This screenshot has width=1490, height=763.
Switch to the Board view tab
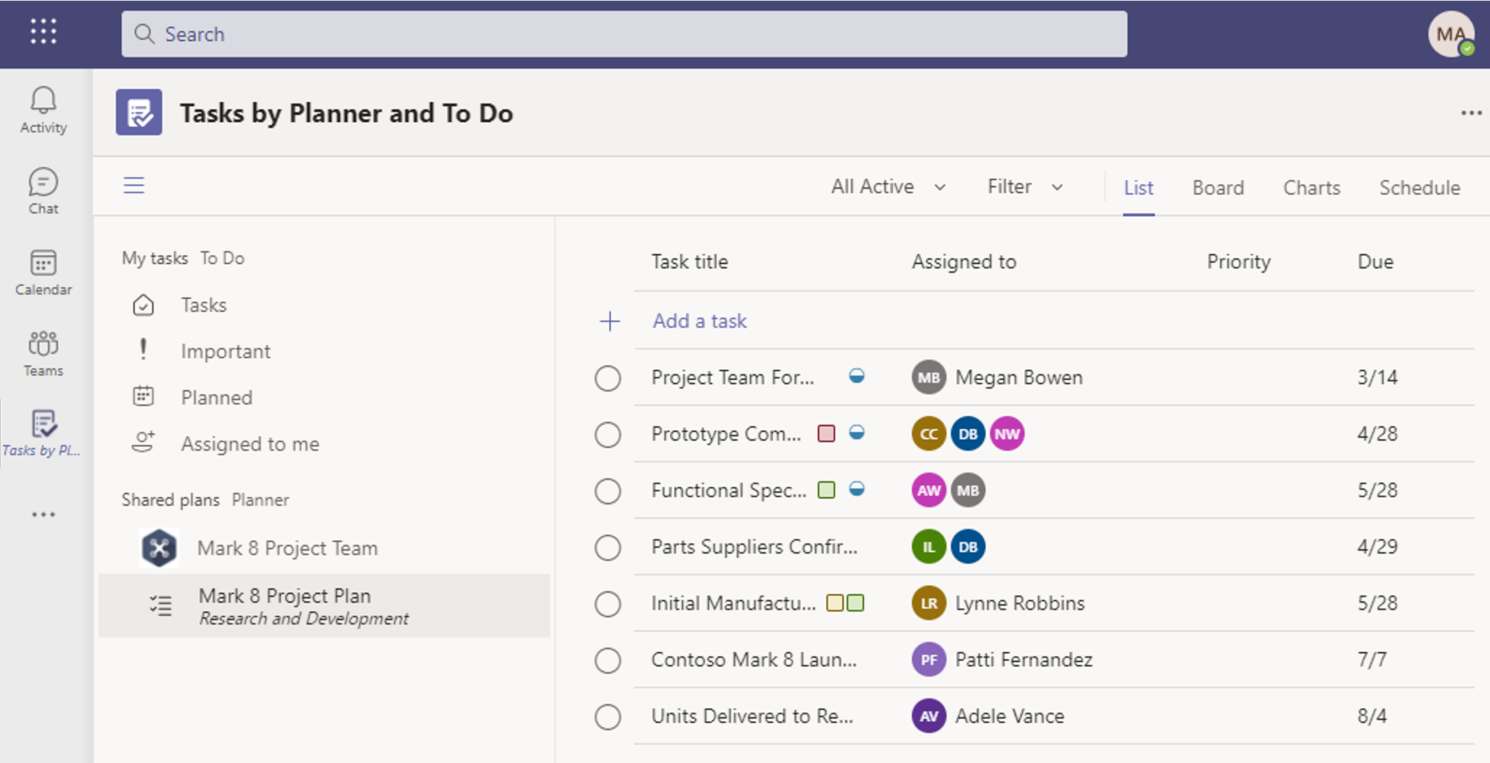tap(1218, 187)
